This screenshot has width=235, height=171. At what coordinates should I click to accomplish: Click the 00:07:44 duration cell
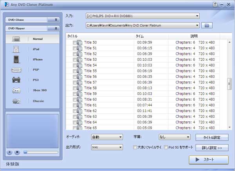click(145, 105)
